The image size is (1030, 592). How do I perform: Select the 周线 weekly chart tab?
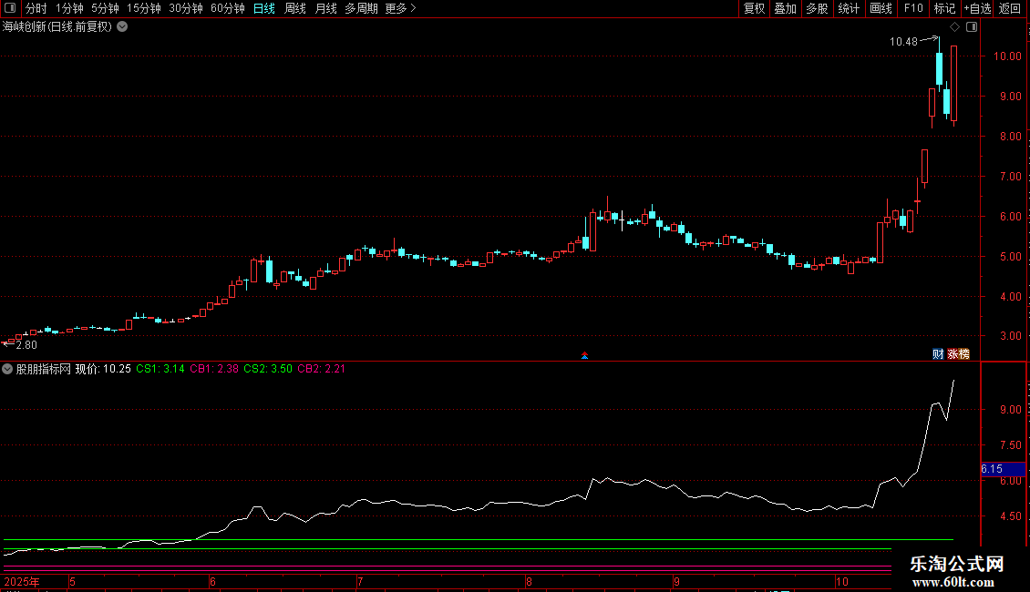pyautogui.click(x=295, y=8)
